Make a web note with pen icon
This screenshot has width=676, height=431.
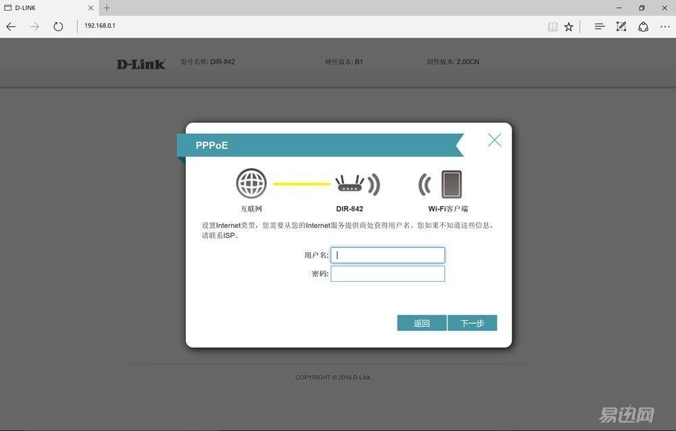pyautogui.click(x=621, y=27)
